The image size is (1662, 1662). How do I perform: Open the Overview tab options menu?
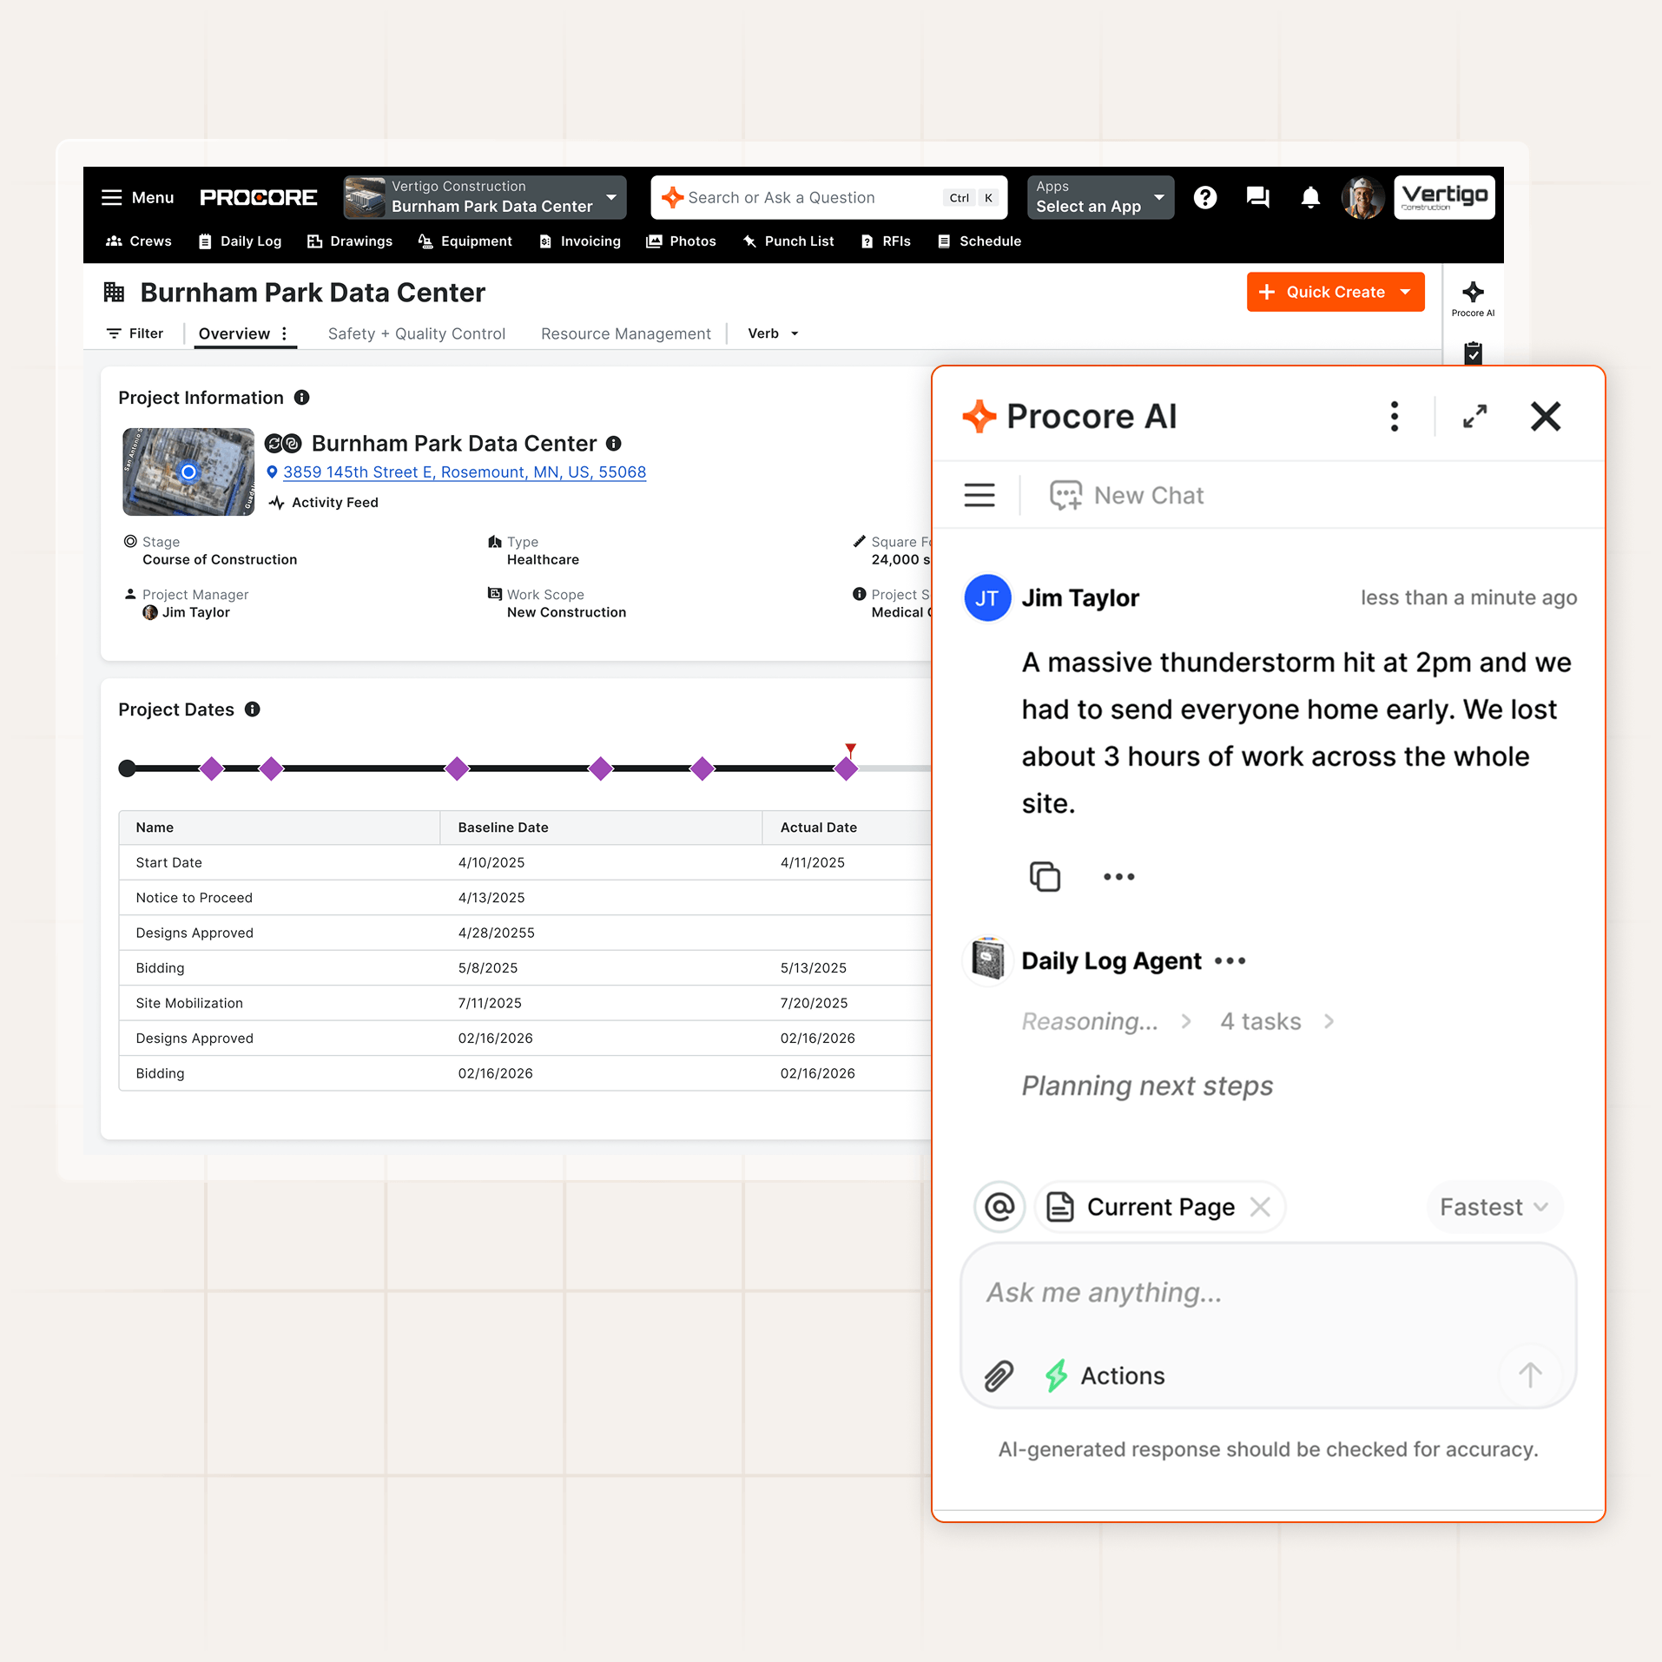(284, 333)
